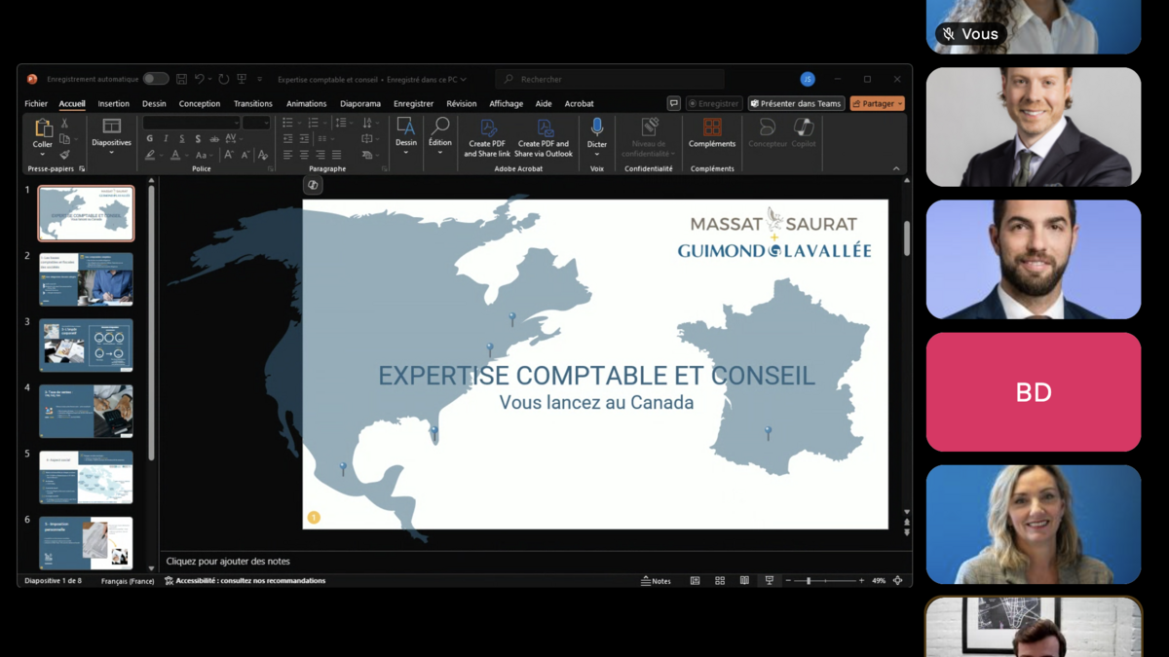This screenshot has height=657, width=1169.
Task: Switch to slide sorter view icon
Action: 720,581
